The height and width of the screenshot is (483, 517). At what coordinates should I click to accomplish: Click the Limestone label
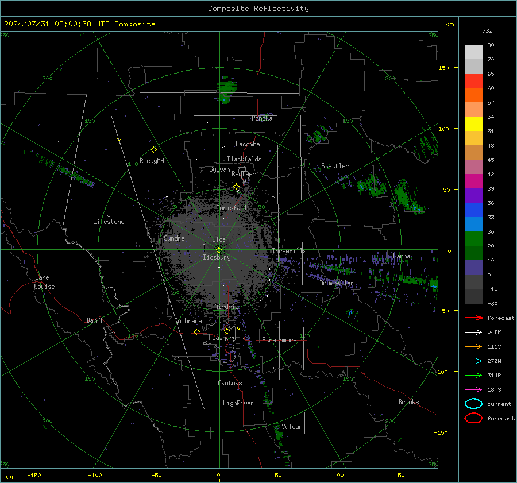click(109, 222)
